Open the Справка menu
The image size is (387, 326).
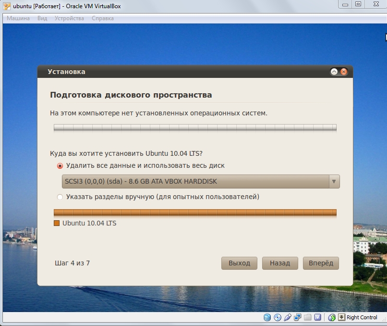click(103, 18)
